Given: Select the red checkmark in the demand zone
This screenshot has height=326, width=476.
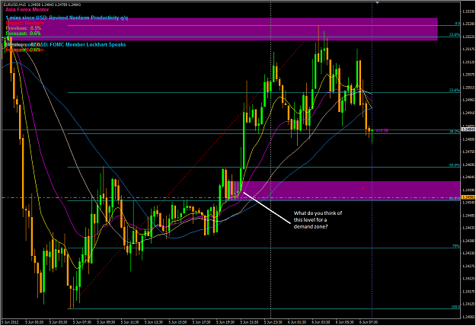Looking at the screenshot, I should [363, 188].
